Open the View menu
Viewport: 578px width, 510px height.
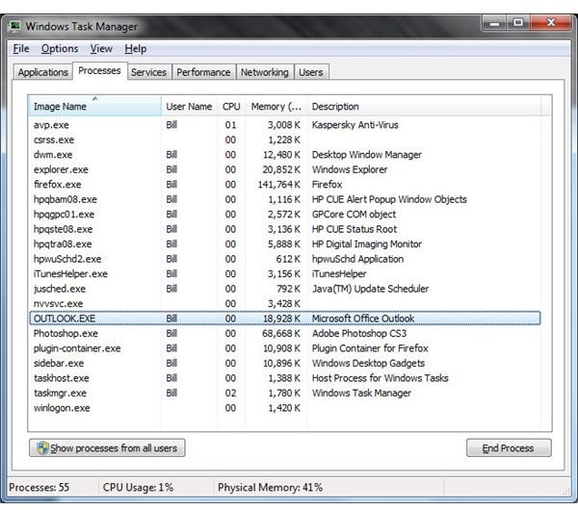[x=101, y=49]
